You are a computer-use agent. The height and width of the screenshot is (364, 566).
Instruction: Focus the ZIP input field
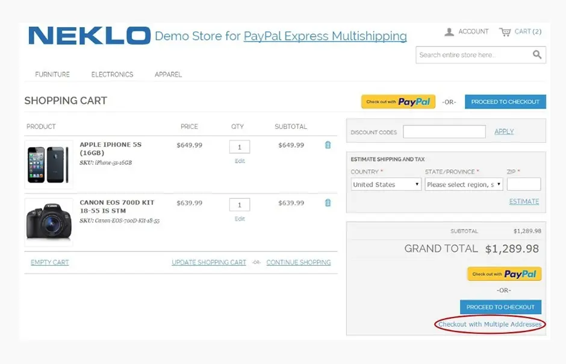click(x=524, y=184)
